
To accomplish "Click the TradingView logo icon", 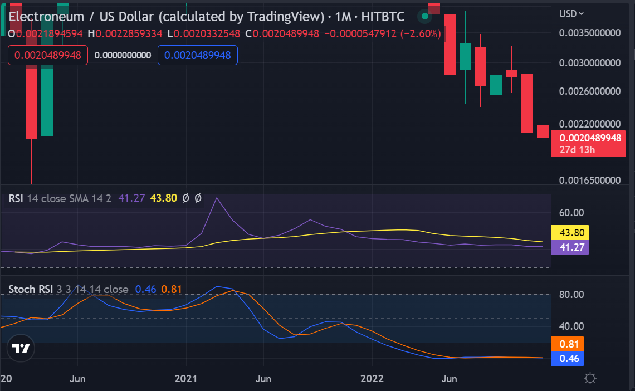I will 21,348.
